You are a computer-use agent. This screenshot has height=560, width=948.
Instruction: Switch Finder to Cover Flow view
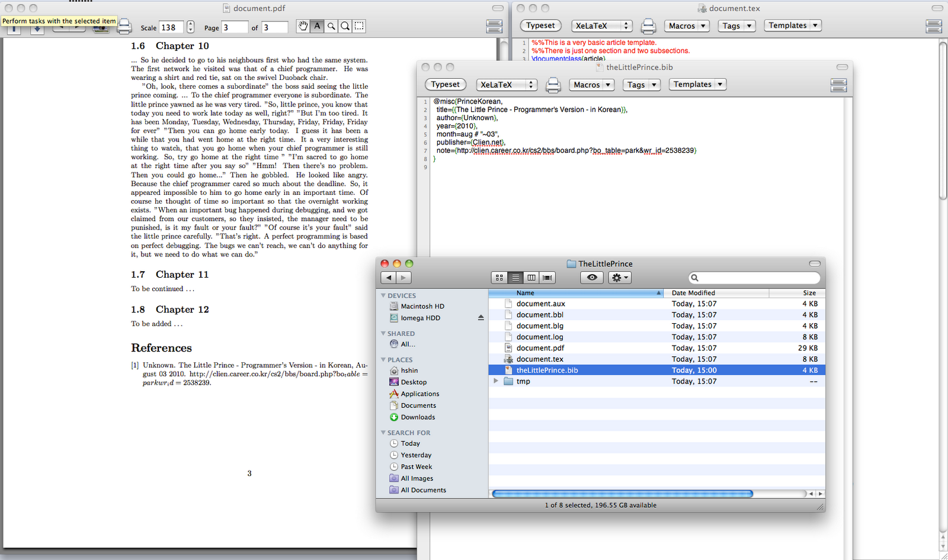547,277
